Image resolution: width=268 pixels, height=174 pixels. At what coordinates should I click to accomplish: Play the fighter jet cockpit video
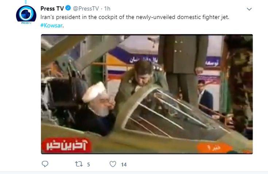tap(147, 94)
